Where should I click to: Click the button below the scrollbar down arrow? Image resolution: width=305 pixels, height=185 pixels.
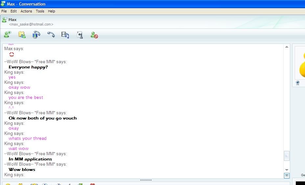[x=287, y=176]
